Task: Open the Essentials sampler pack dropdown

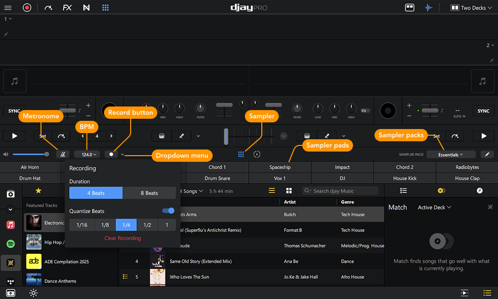Action: 450,154
